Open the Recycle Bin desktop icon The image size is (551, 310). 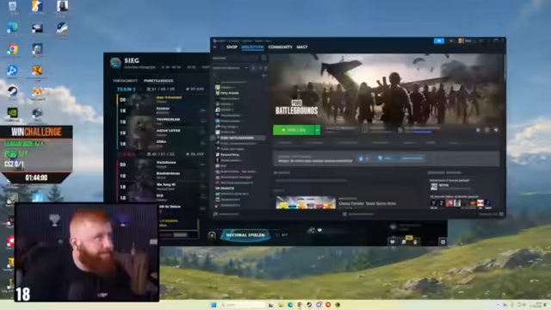coord(12,6)
